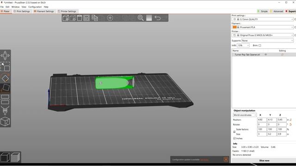
Task: Select the Move tool
Action: click(5, 55)
